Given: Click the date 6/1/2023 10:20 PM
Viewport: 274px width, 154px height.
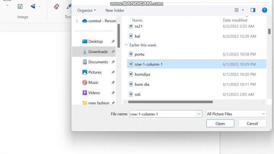Looking at the screenshot, I should point(239,74).
